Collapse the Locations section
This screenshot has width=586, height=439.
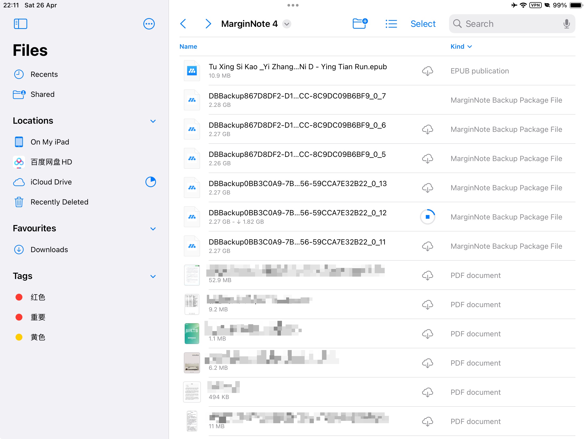[x=153, y=121]
